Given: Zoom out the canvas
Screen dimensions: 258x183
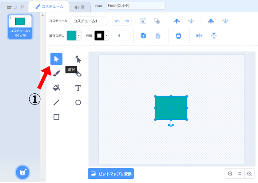Looking at the screenshot, I should [x=230, y=174].
